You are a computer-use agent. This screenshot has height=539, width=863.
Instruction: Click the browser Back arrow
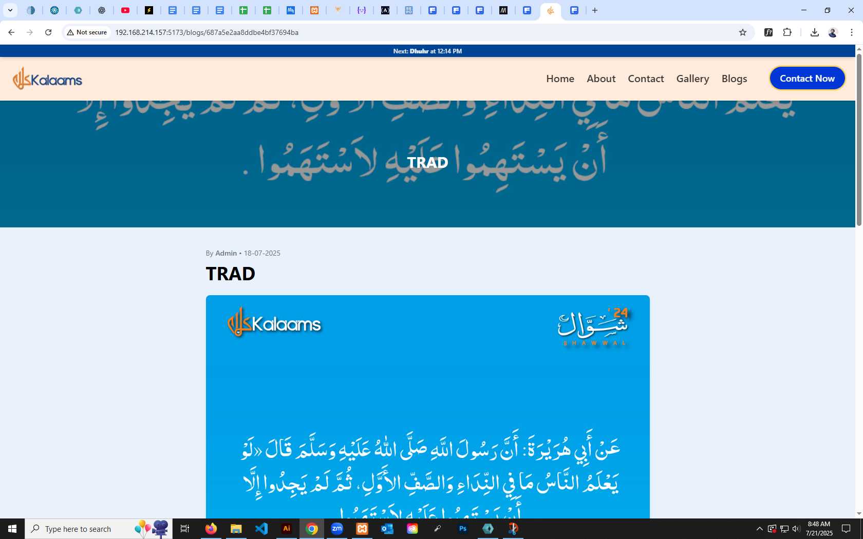(x=11, y=32)
